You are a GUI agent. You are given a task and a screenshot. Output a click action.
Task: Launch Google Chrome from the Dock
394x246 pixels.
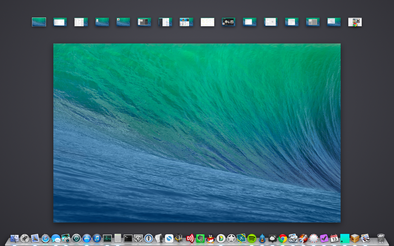283,238
